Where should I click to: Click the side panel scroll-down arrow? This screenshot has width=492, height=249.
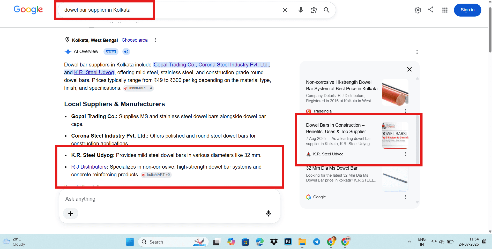417,202
